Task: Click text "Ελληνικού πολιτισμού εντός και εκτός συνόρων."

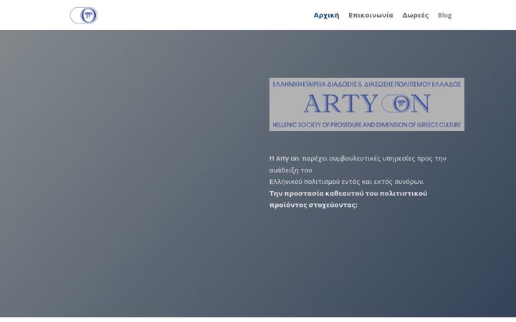Action: (x=347, y=182)
